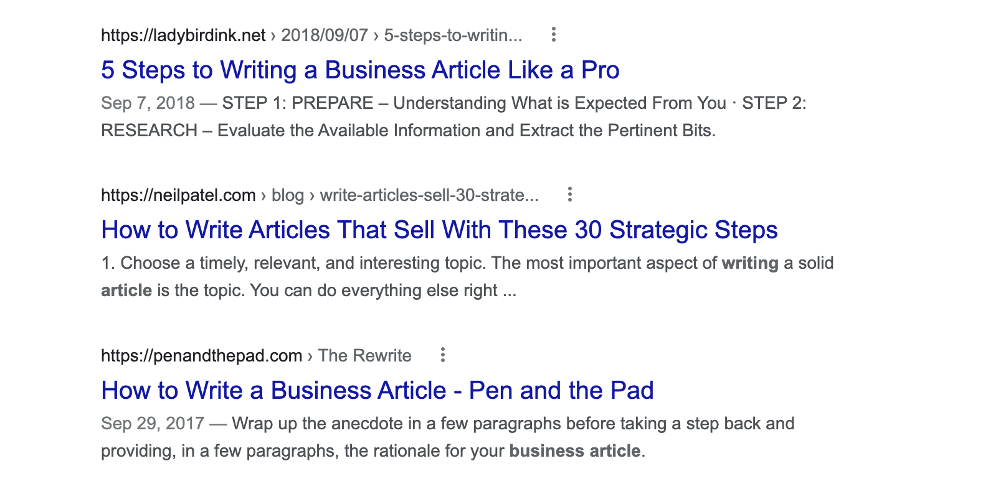Click the 'write-articles-sell-30-strate...' breadcrumb

pos(429,195)
